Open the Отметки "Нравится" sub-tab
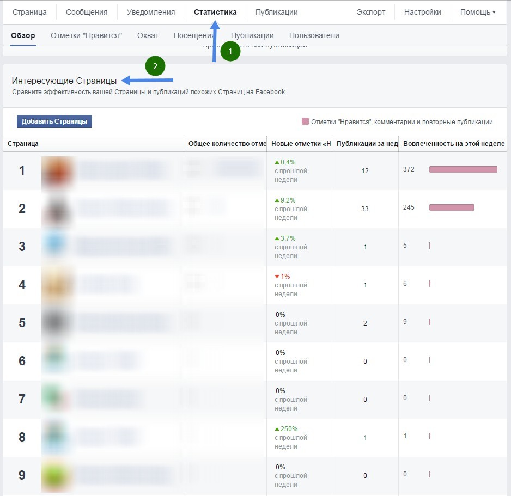This screenshot has height=496, width=511. (86, 35)
